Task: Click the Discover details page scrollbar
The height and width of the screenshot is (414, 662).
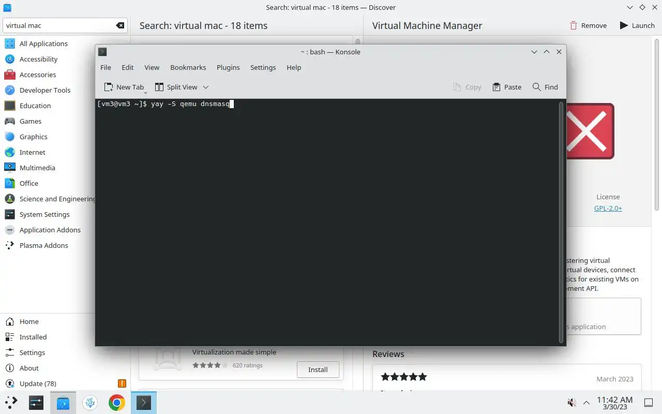Action: click(657, 124)
